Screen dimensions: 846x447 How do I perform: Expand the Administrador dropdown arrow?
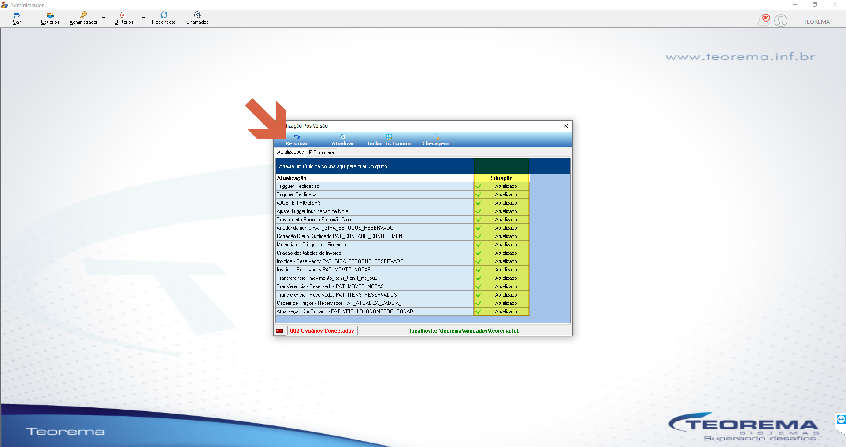click(104, 18)
